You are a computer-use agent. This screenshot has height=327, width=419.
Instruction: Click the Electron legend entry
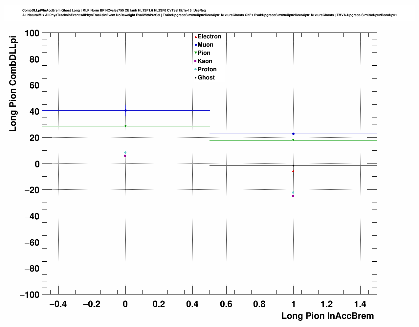208,36
